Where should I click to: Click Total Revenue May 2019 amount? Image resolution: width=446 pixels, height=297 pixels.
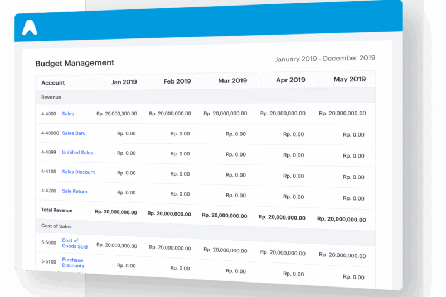coord(341,220)
